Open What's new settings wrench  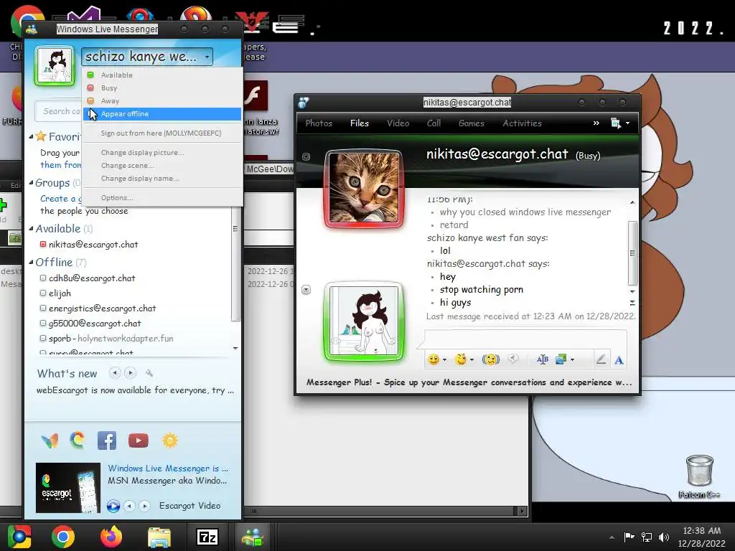(x=149, y=373)
